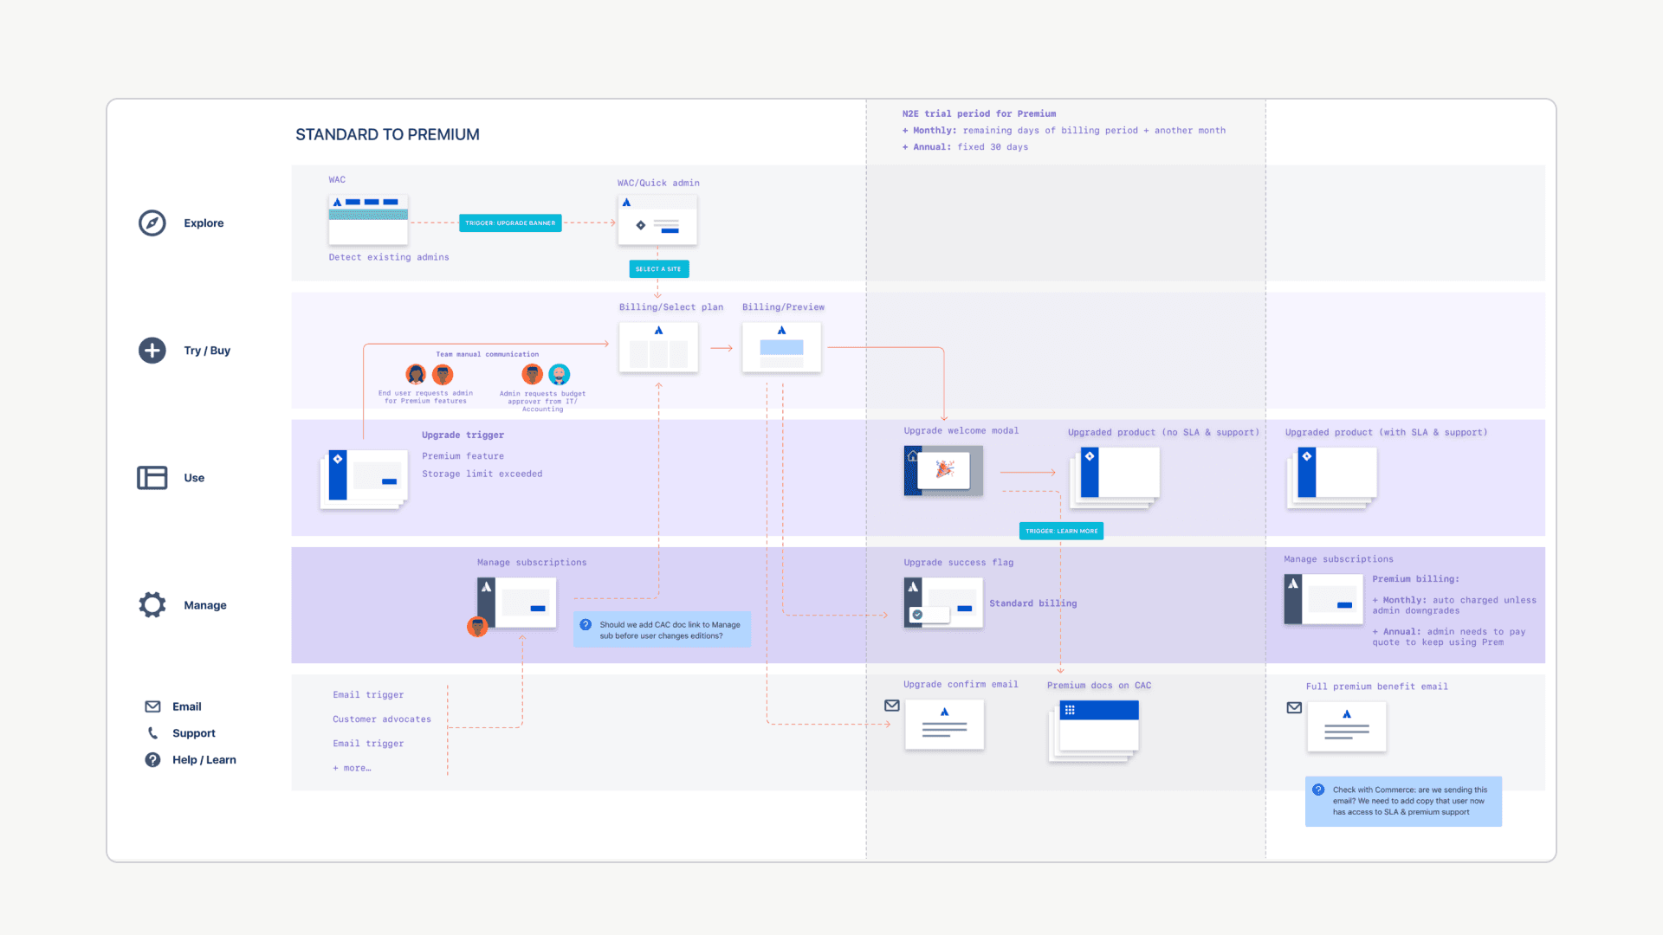
Task: Open the WAC page thumbnail
Action: click(368, 220)
